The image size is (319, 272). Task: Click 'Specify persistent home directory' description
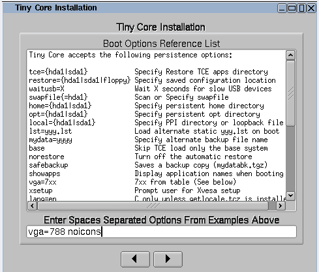tap(199, 106)
